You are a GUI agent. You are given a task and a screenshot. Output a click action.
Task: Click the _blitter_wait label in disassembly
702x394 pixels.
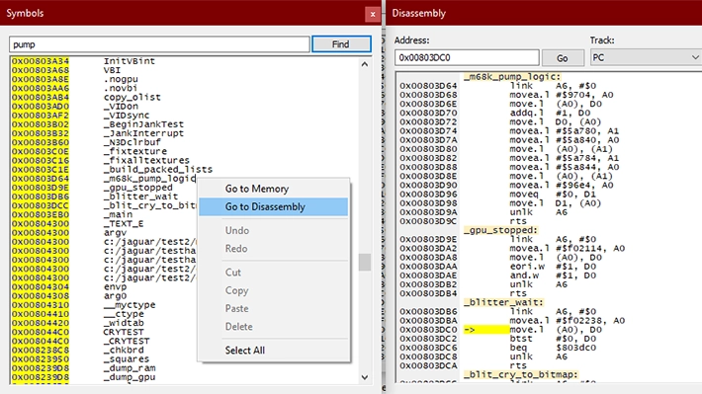503,302
